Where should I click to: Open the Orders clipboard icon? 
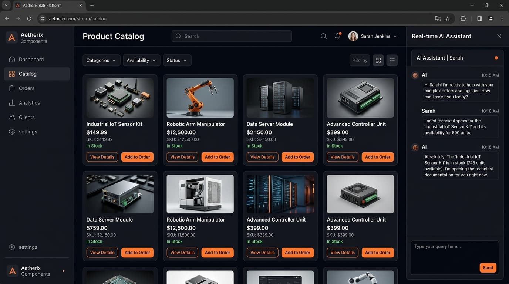pyautogui.click(x=12, y=88)
